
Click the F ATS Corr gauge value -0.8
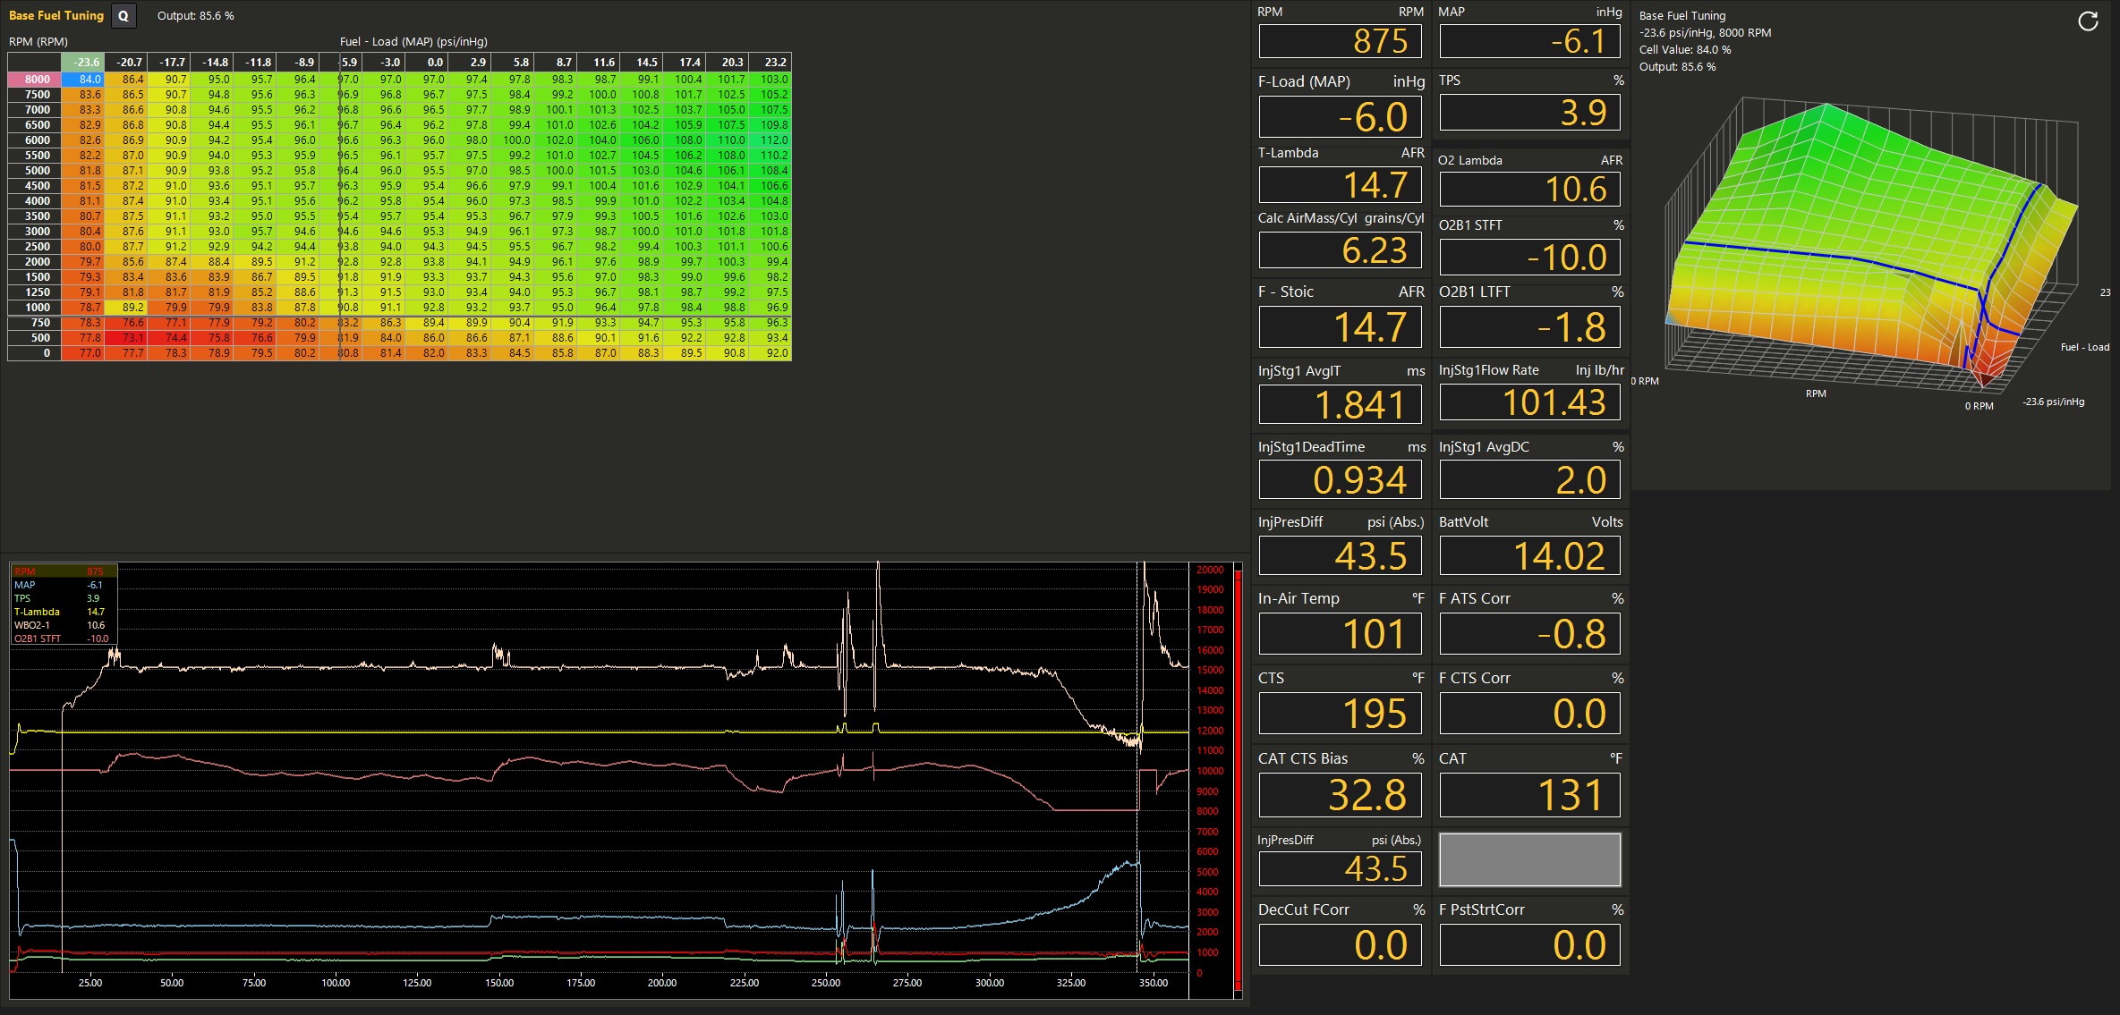coord(1529,634)
